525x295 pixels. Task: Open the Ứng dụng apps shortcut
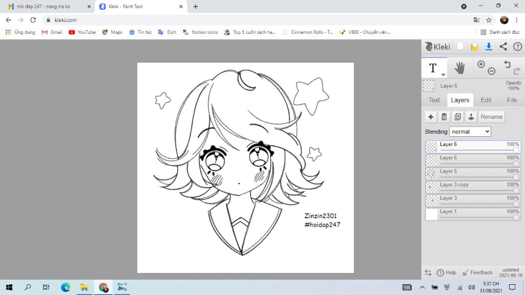click(20, 32)
